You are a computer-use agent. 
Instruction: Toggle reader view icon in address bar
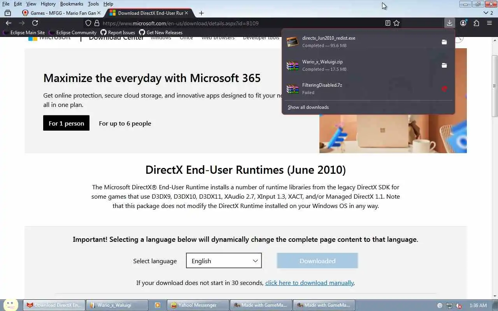coord(388,23)
